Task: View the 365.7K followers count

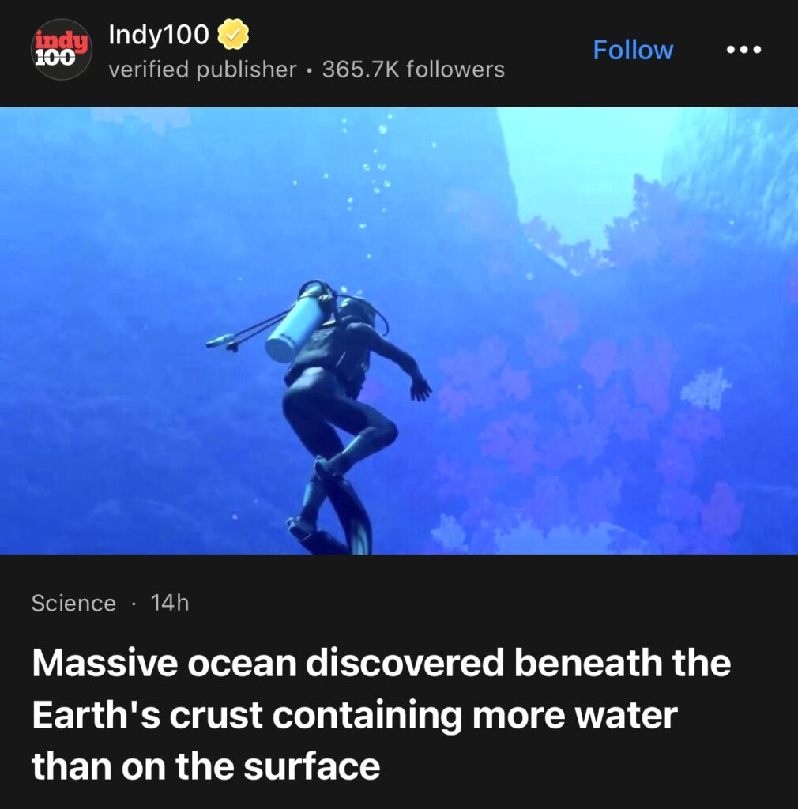Action: coord(414,70)
